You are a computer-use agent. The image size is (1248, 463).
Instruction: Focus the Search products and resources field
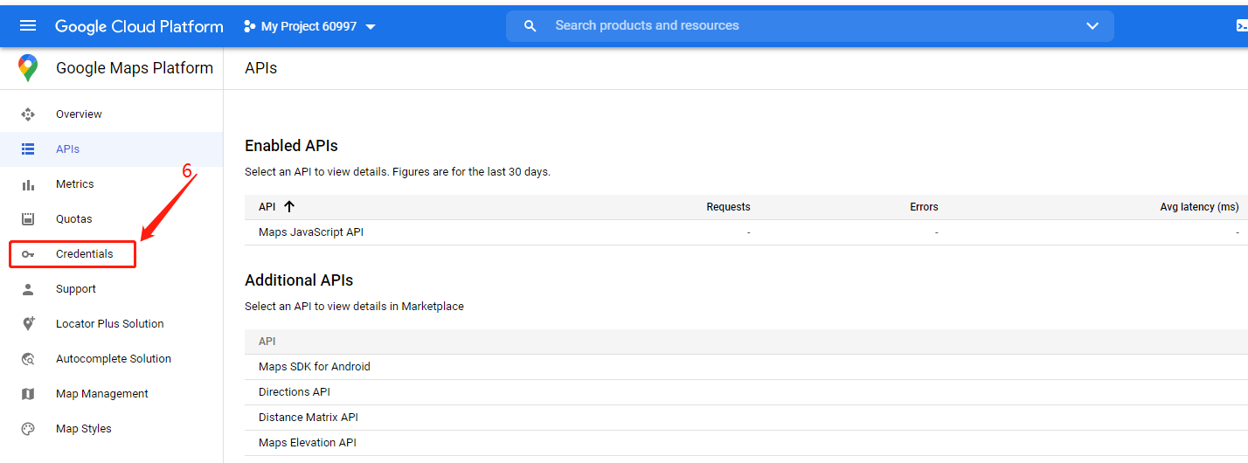pyautogui.click(x=808, y=26)
